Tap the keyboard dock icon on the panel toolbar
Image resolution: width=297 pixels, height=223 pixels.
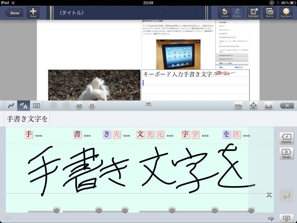coord(238,106)
